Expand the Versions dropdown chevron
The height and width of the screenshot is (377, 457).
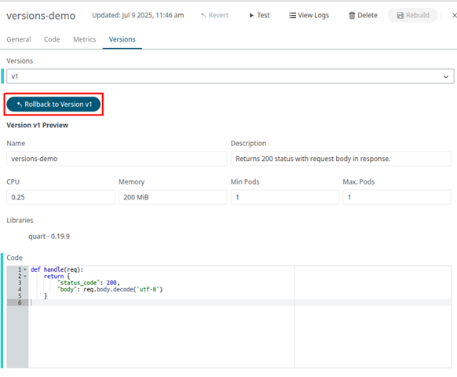pos(446,77)
